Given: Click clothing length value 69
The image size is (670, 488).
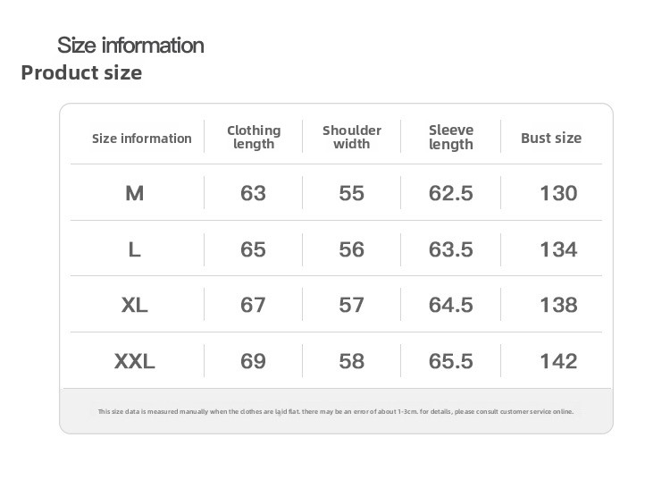Looking at the screenshot, I should tap(254, 361).
